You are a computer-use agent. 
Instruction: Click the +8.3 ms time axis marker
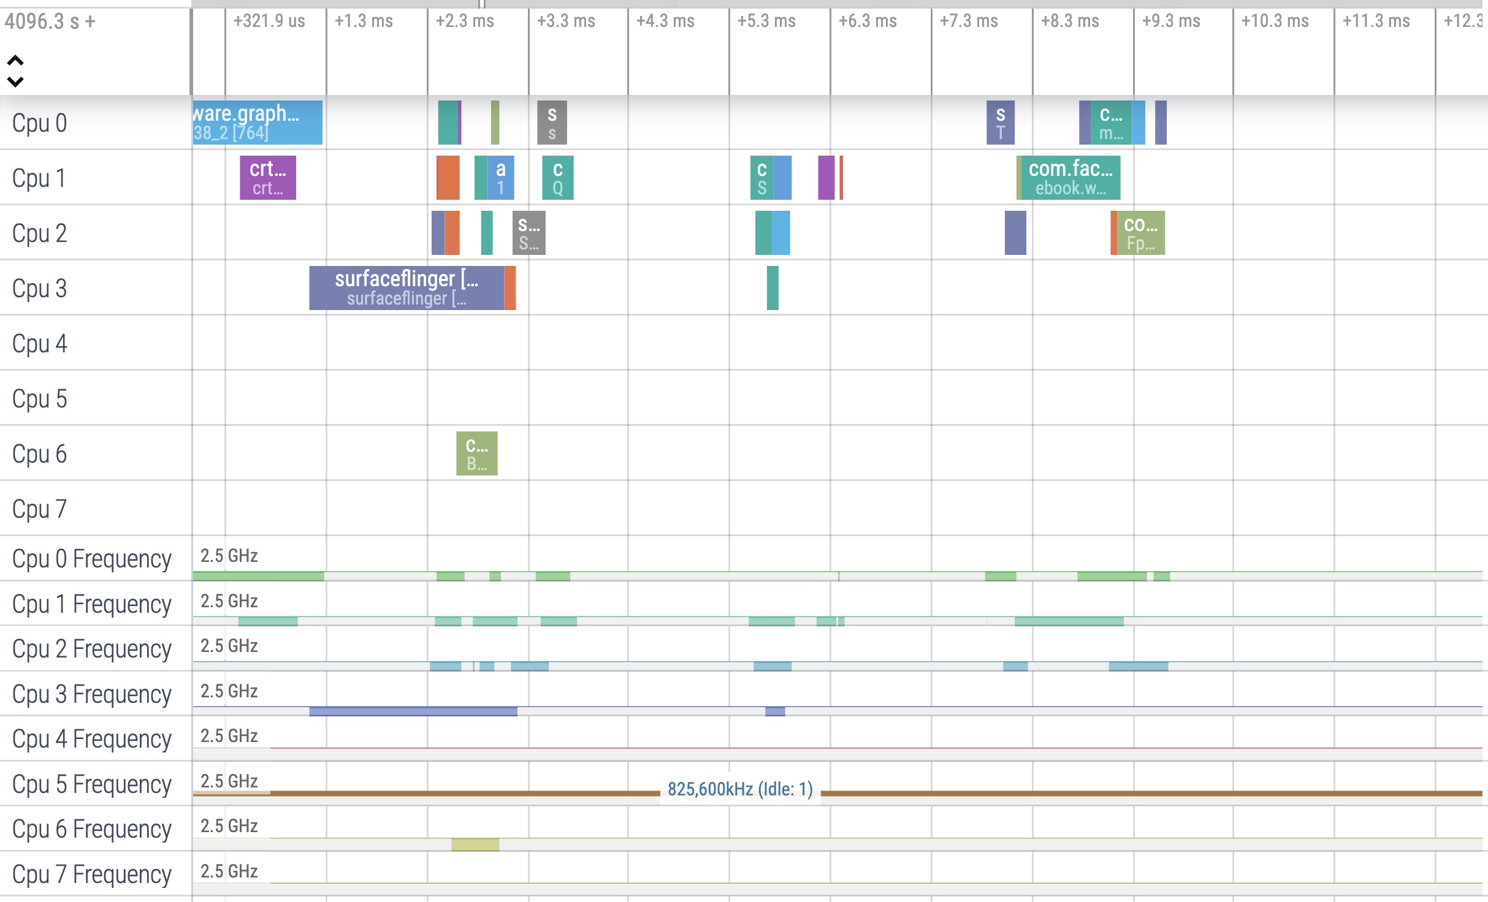pos(1069,21)
